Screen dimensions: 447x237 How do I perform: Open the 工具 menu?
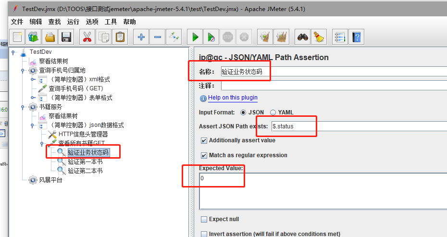coord(111,22)
